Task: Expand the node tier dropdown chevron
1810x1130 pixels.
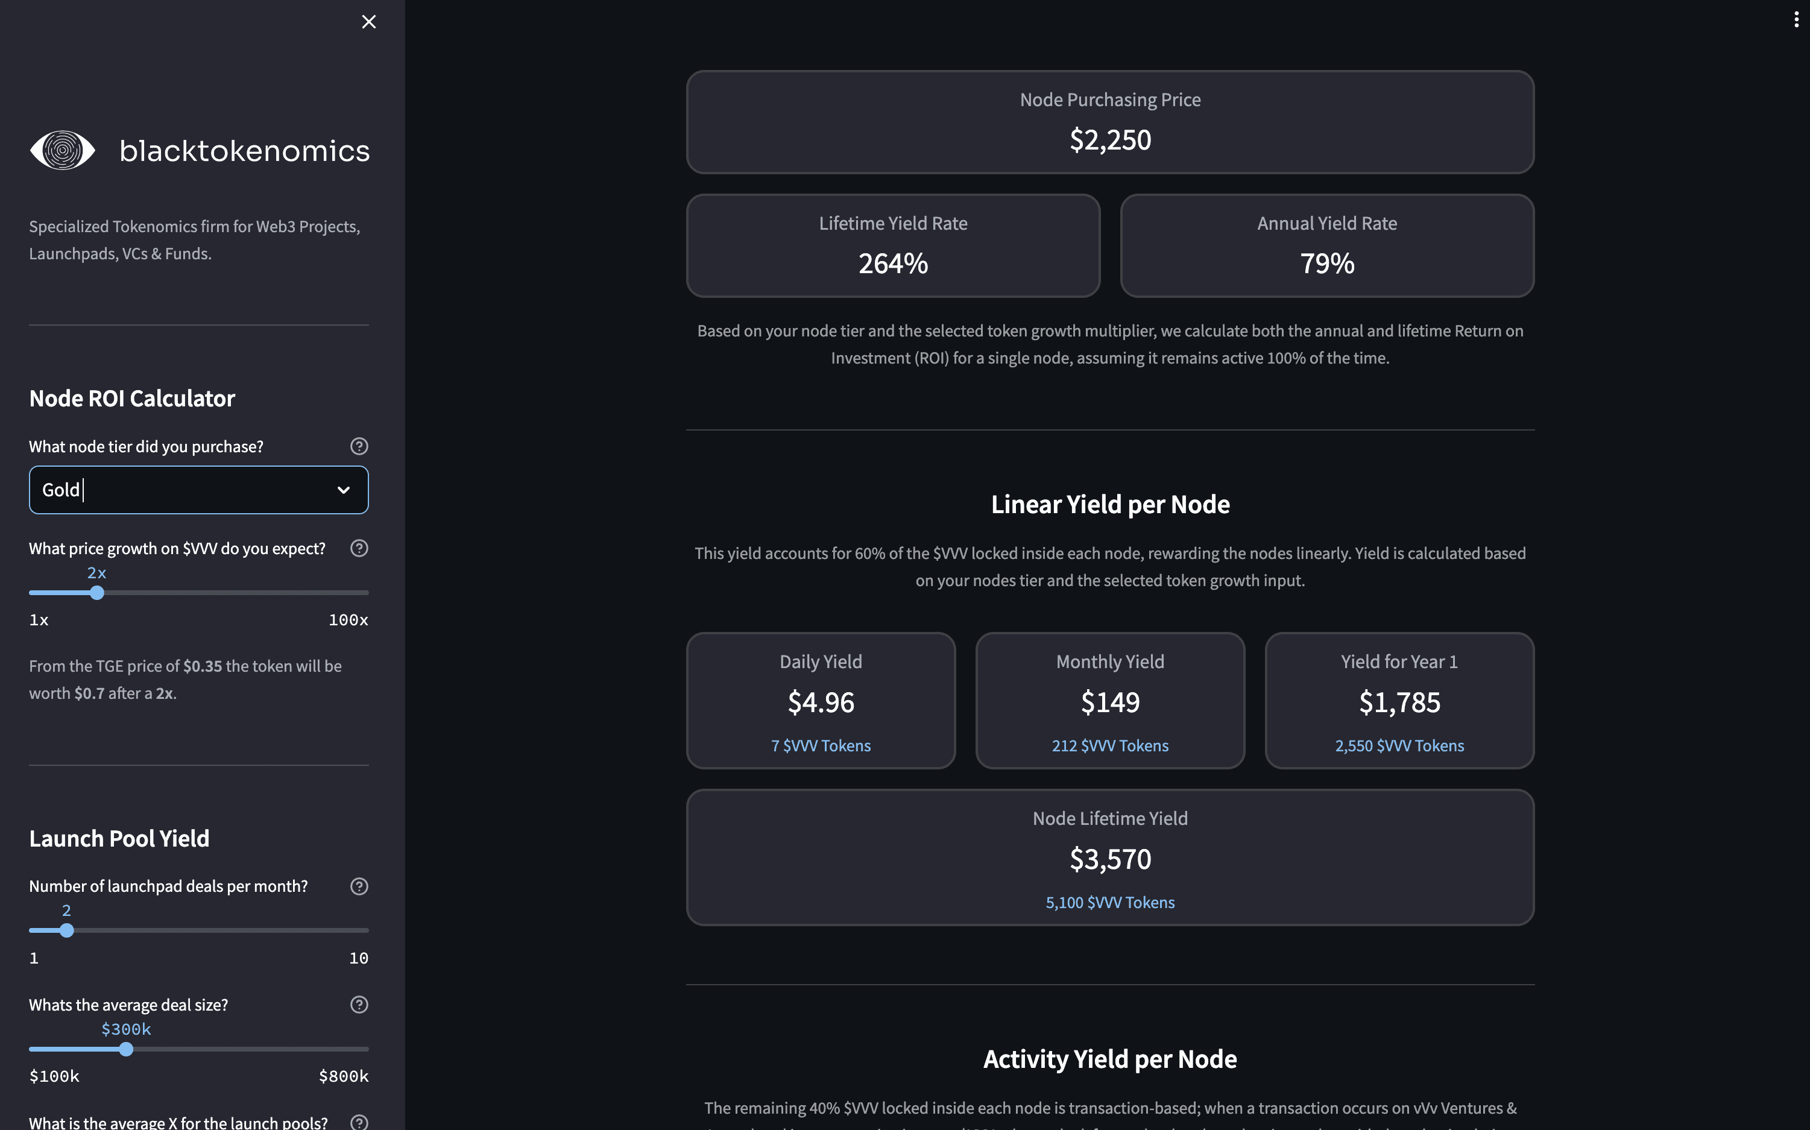Action: click(343, 490)
